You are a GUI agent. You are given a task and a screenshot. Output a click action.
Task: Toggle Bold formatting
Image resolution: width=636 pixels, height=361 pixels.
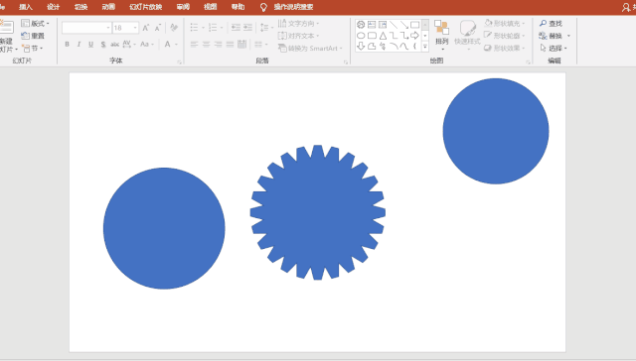(67, 44)
